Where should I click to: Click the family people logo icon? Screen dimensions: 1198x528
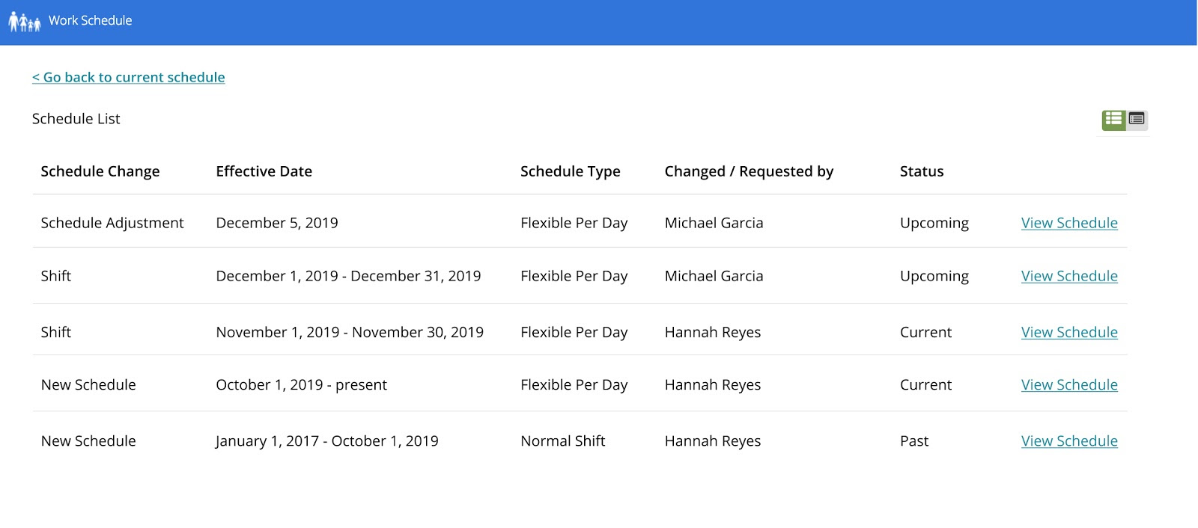pyautogui.click(x=24, y=22)
